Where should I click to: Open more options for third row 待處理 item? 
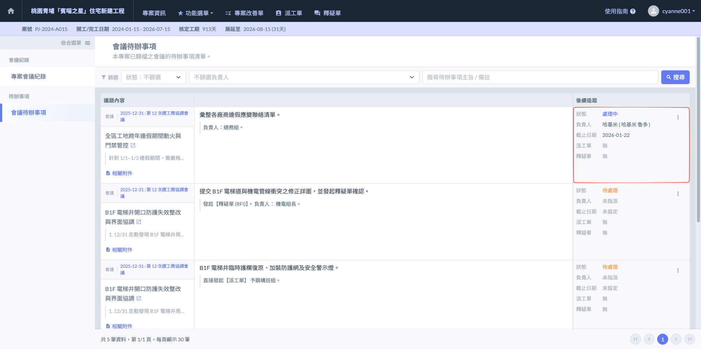click(x=678, y=270)
